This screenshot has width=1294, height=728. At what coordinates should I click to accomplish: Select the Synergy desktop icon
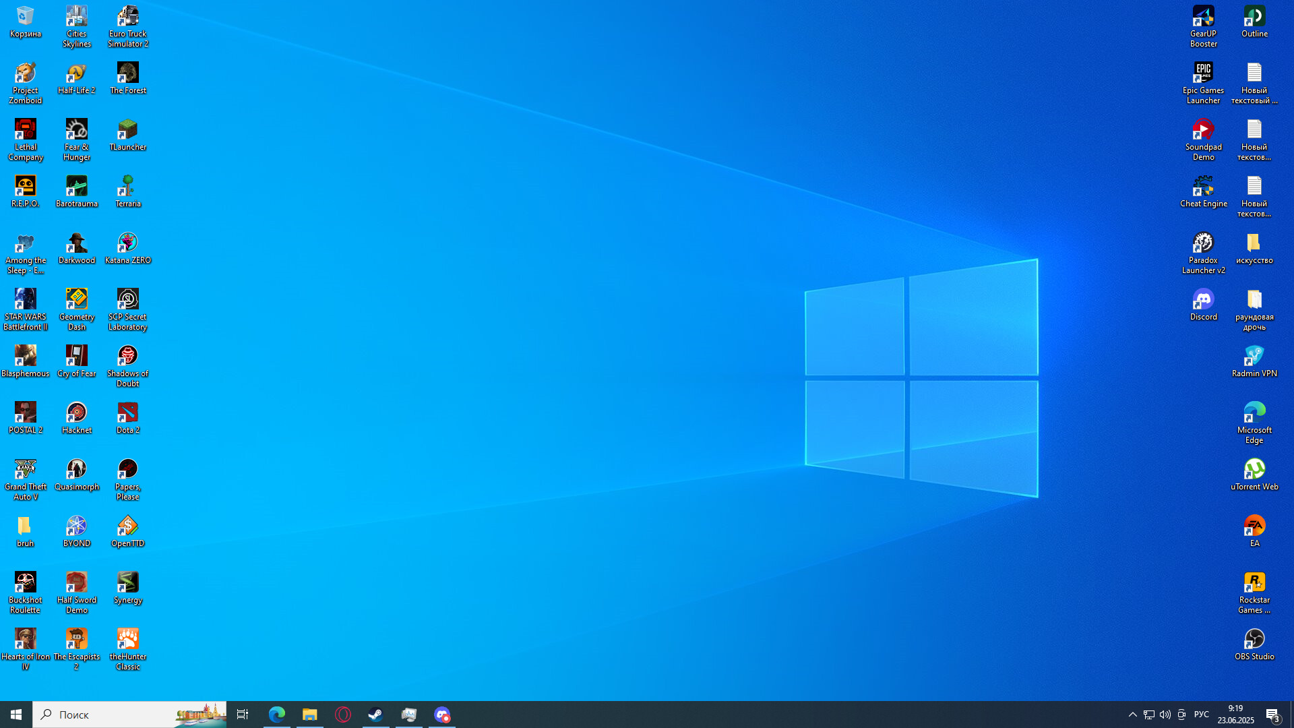pyautogui.click(x=128, y=588)
